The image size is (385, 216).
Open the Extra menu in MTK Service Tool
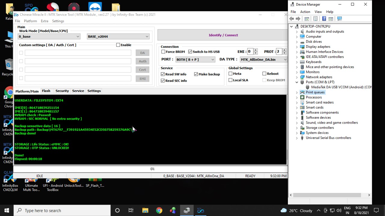[x=45, y=21]
